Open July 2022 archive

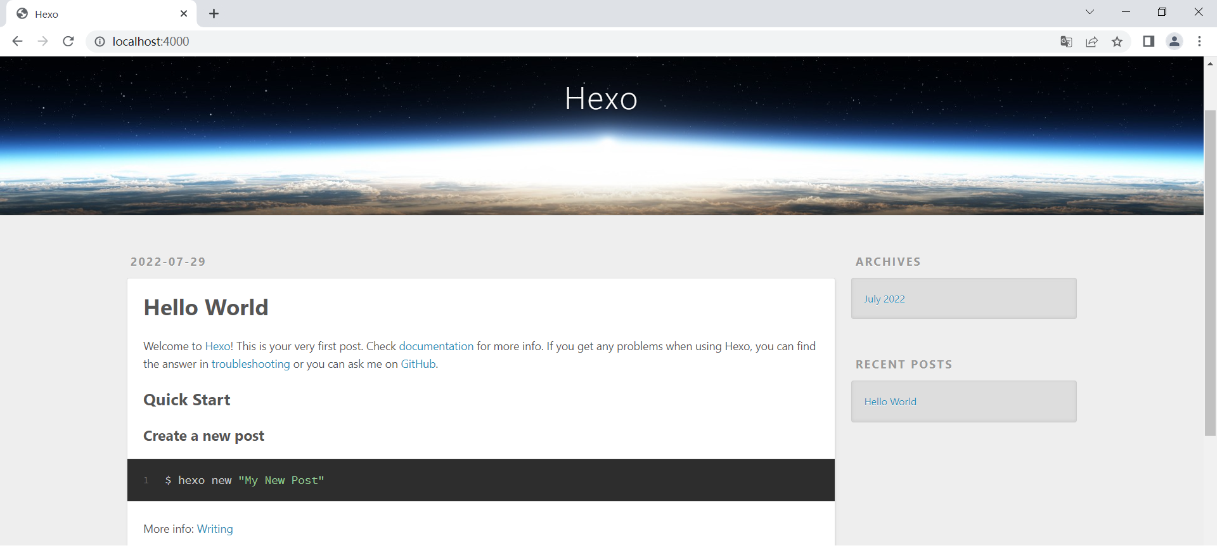coord(884,299)
